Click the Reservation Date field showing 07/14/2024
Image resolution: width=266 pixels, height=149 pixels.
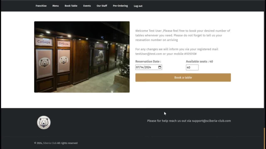[x=149, y=67]
